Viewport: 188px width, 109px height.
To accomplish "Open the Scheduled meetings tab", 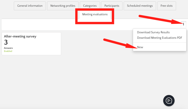I will click(140, 6).
